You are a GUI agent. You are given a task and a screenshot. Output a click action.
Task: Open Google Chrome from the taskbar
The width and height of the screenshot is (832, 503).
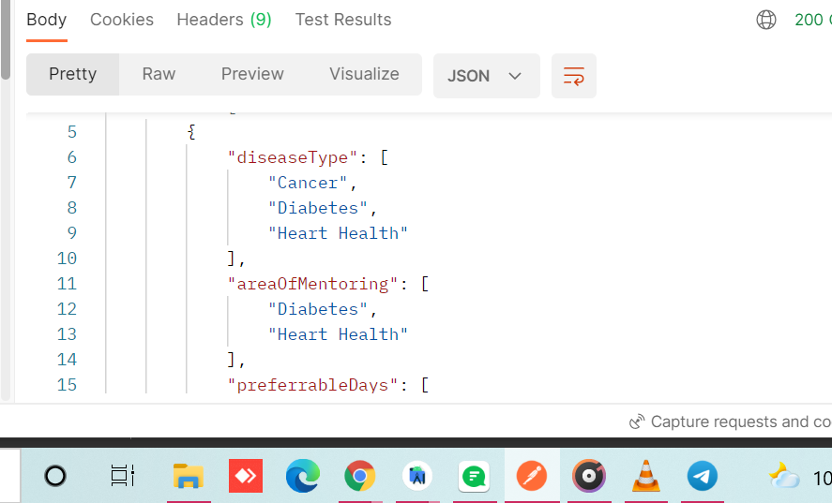(x=360, y=476)
